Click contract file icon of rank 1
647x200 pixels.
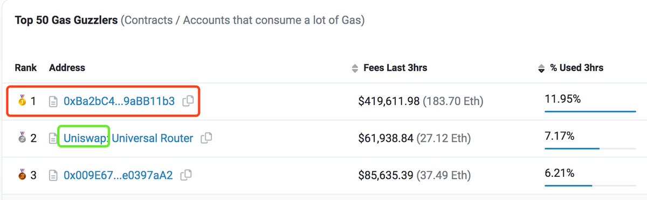click(53, 101)
